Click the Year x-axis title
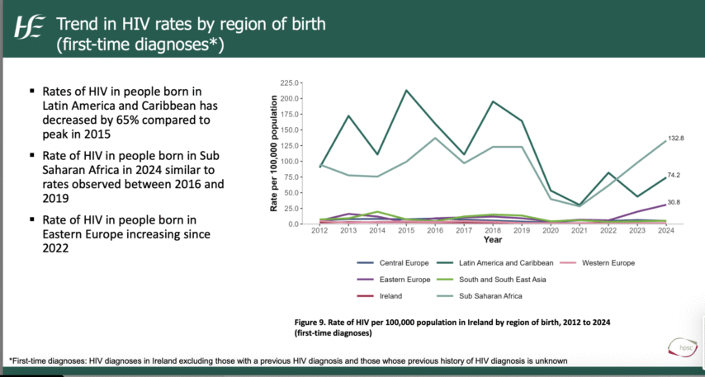705x377 pixels. [492, 241]
